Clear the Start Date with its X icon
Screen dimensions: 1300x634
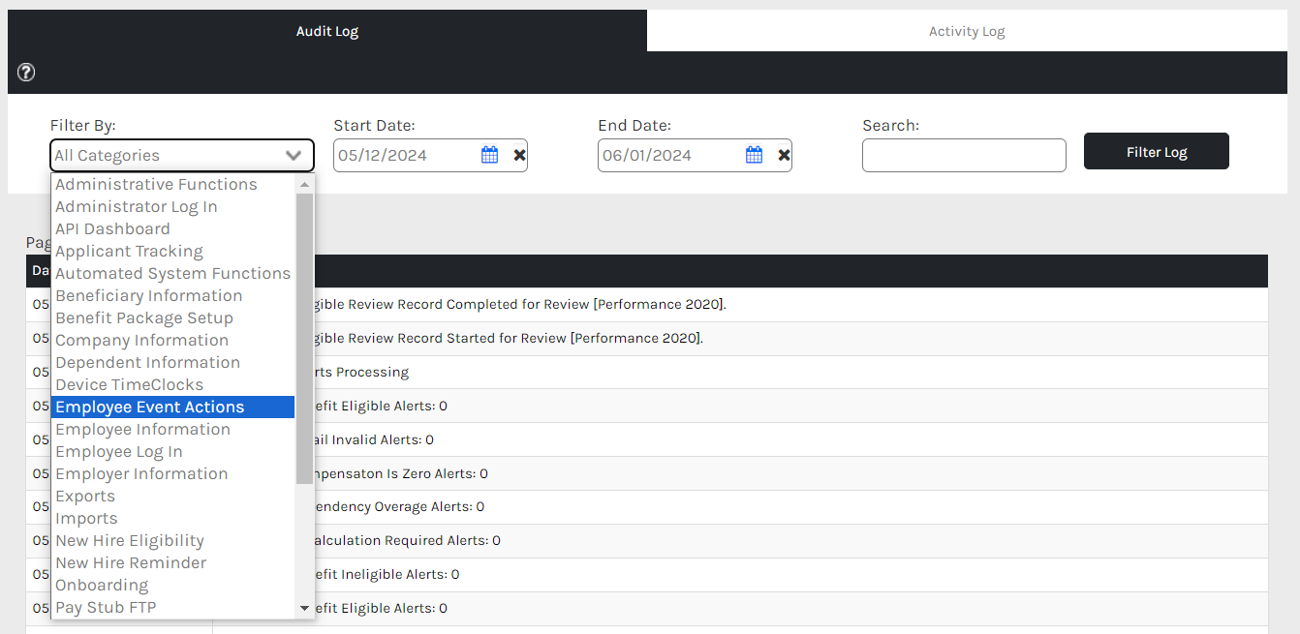(519, 155)
